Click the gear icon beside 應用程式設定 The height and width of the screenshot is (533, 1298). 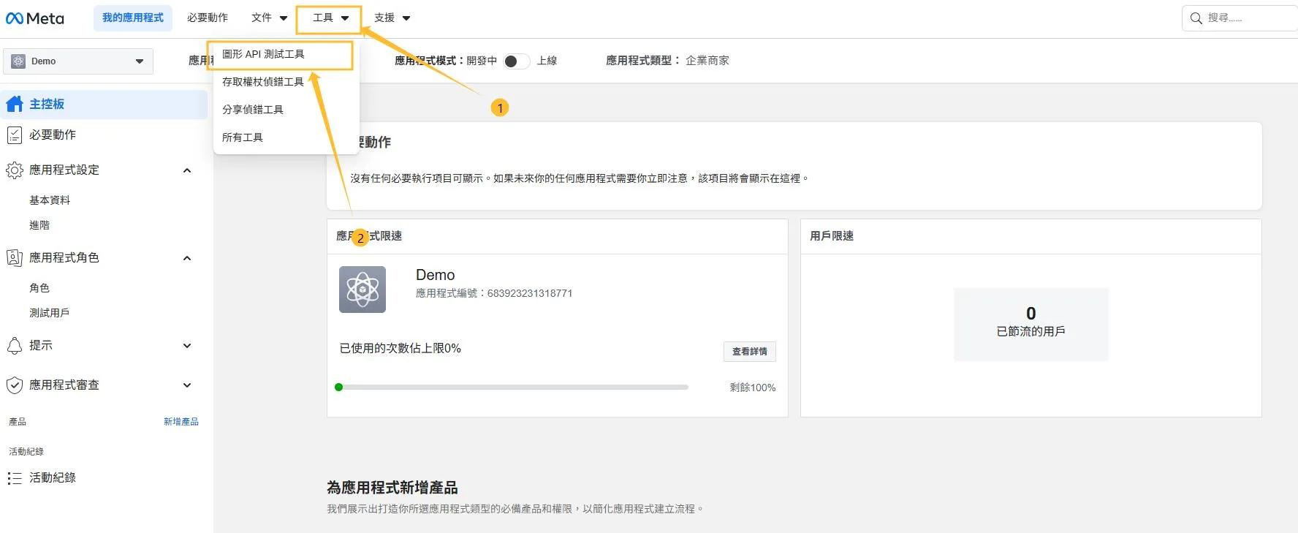[x=15, y=170]
